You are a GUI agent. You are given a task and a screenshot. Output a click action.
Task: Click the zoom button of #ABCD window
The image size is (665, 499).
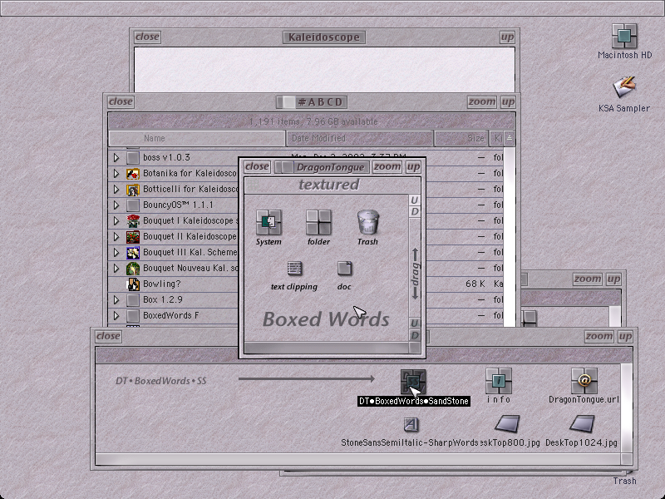tap(482, 101)
